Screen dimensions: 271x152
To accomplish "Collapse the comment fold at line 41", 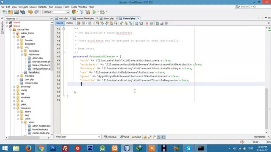I will point(64,29).
